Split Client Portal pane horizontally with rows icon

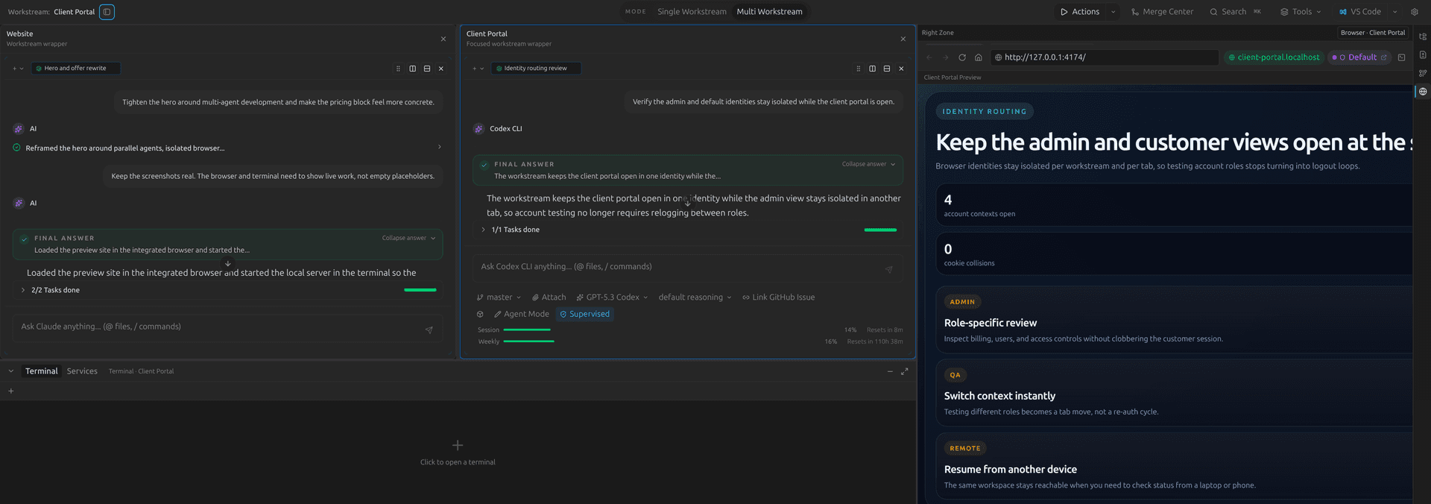click(887, 69)
